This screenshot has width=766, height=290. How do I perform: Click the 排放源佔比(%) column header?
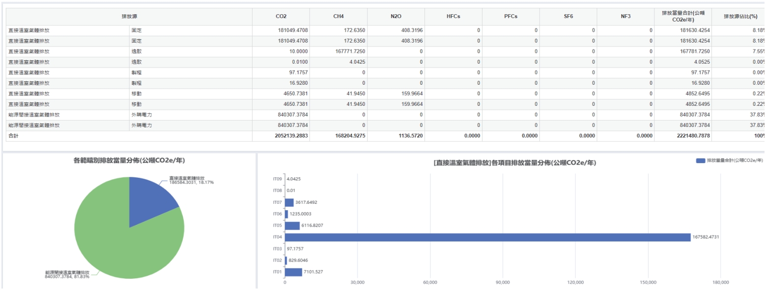[739, 17]
